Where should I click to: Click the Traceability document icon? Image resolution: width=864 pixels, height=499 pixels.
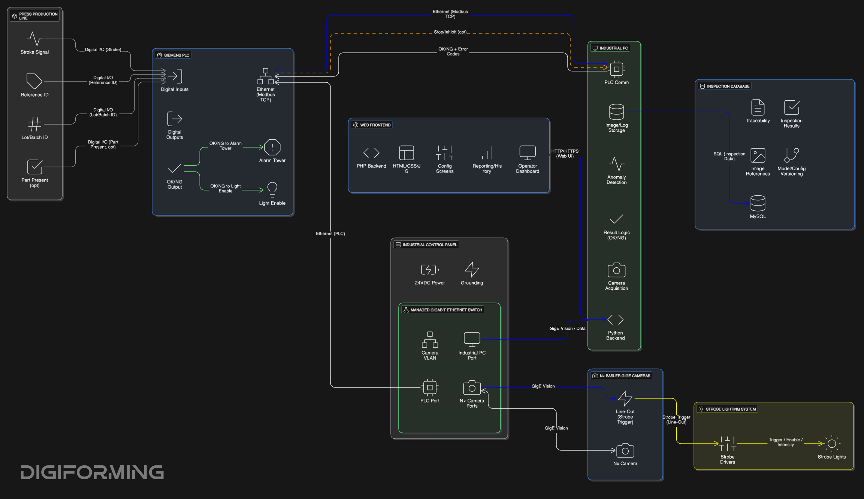pos(758,108)
